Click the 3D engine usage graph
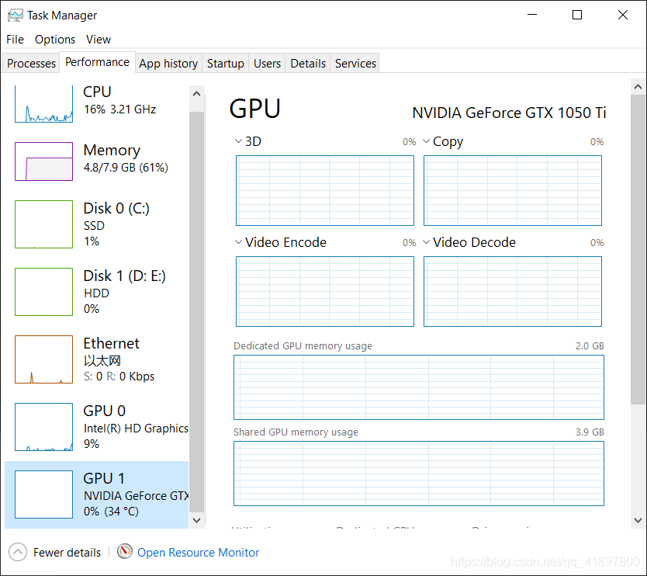This screenshot has height=576, width=647. point(325,190)
